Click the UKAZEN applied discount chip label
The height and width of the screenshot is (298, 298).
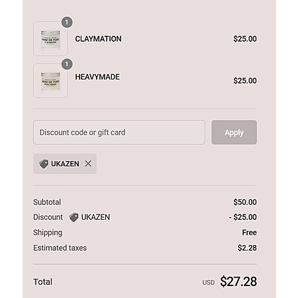coord(65,164)
